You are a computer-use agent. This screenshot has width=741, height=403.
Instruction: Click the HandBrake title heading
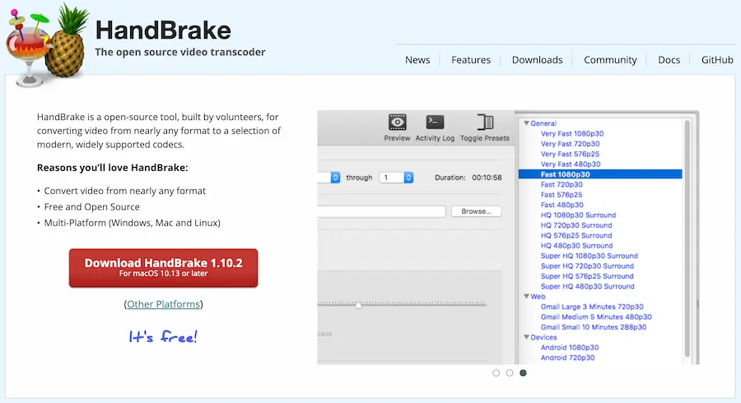click(163, 30)
